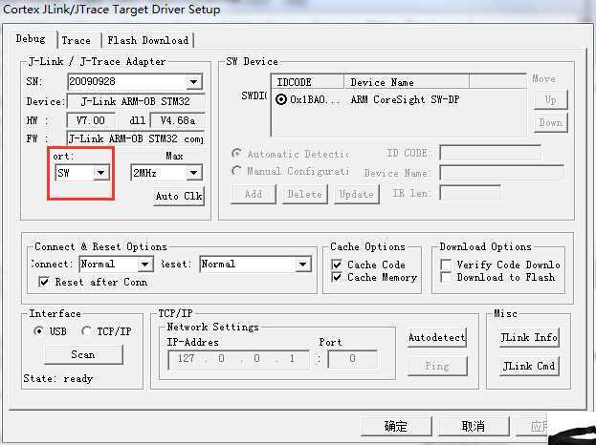596x445 pixels.
Task: Click the 取消 Cancel button
Action: tap(474, 427)
